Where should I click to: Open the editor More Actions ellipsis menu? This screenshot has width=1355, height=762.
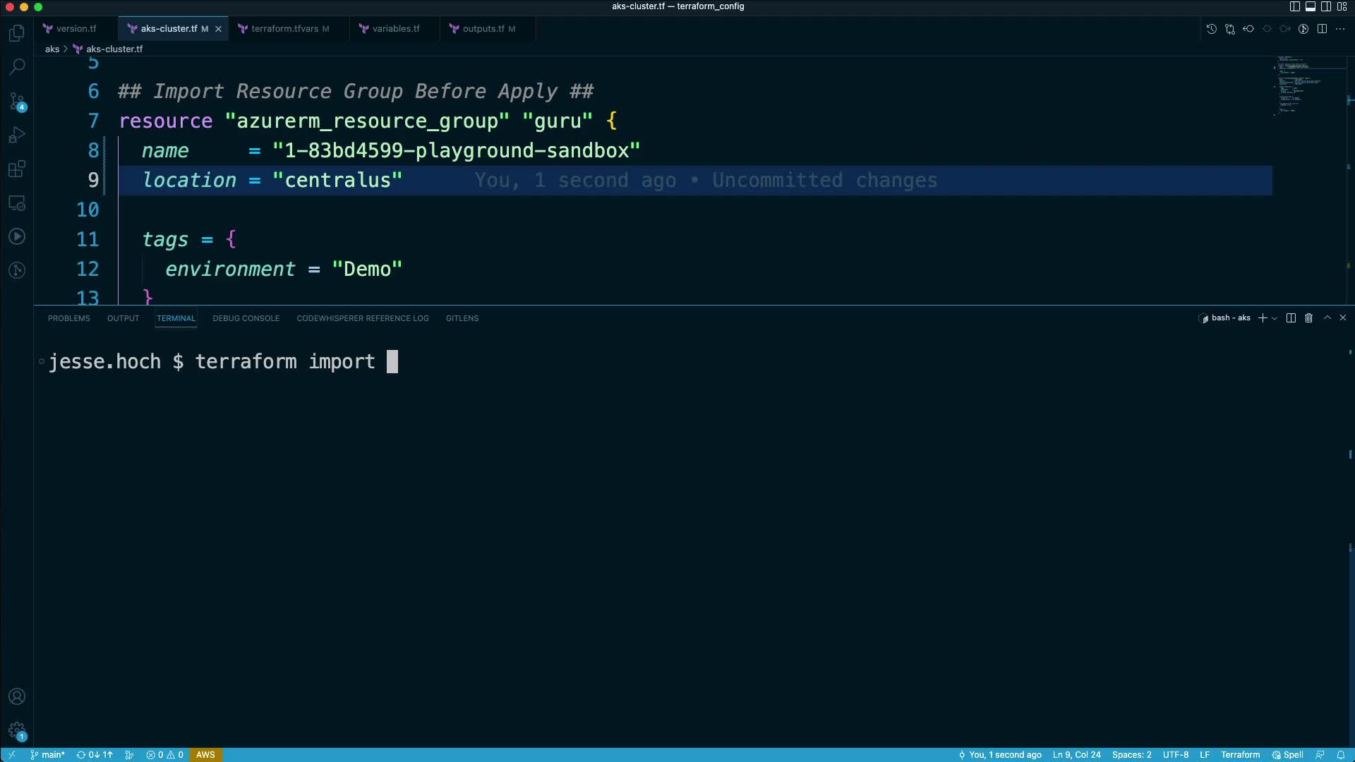[x=1340, y=29]
